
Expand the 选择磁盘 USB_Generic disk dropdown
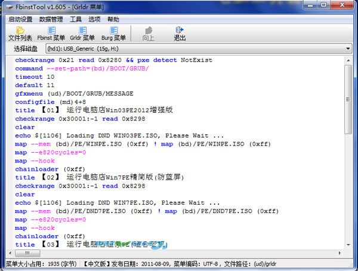[x=197, y=48]
